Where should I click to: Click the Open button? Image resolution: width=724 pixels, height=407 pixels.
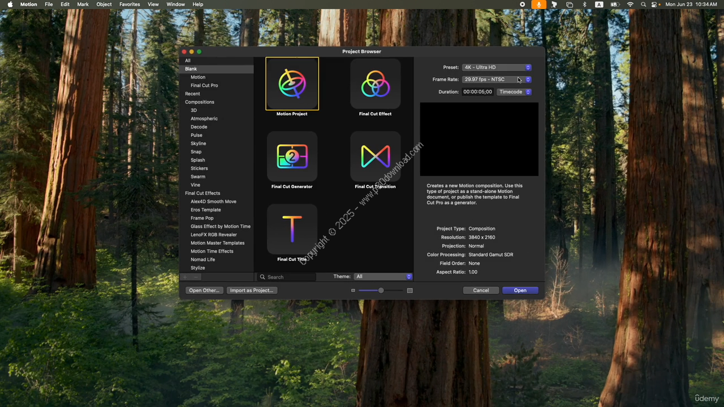pos(520,291)
